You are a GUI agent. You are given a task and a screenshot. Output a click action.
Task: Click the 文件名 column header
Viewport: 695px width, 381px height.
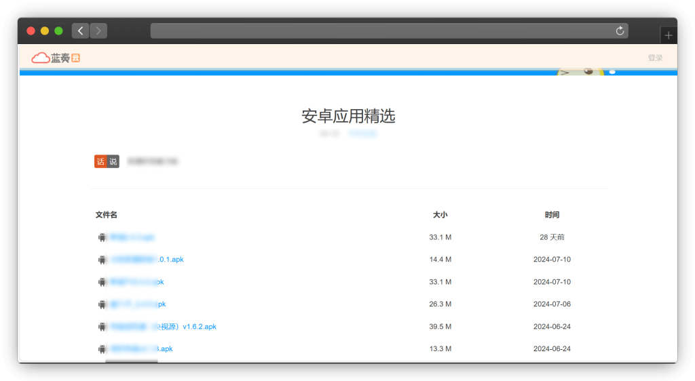[x=107, y=215]
